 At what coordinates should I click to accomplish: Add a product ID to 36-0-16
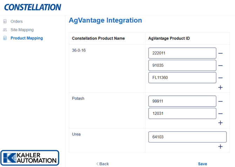220,87
